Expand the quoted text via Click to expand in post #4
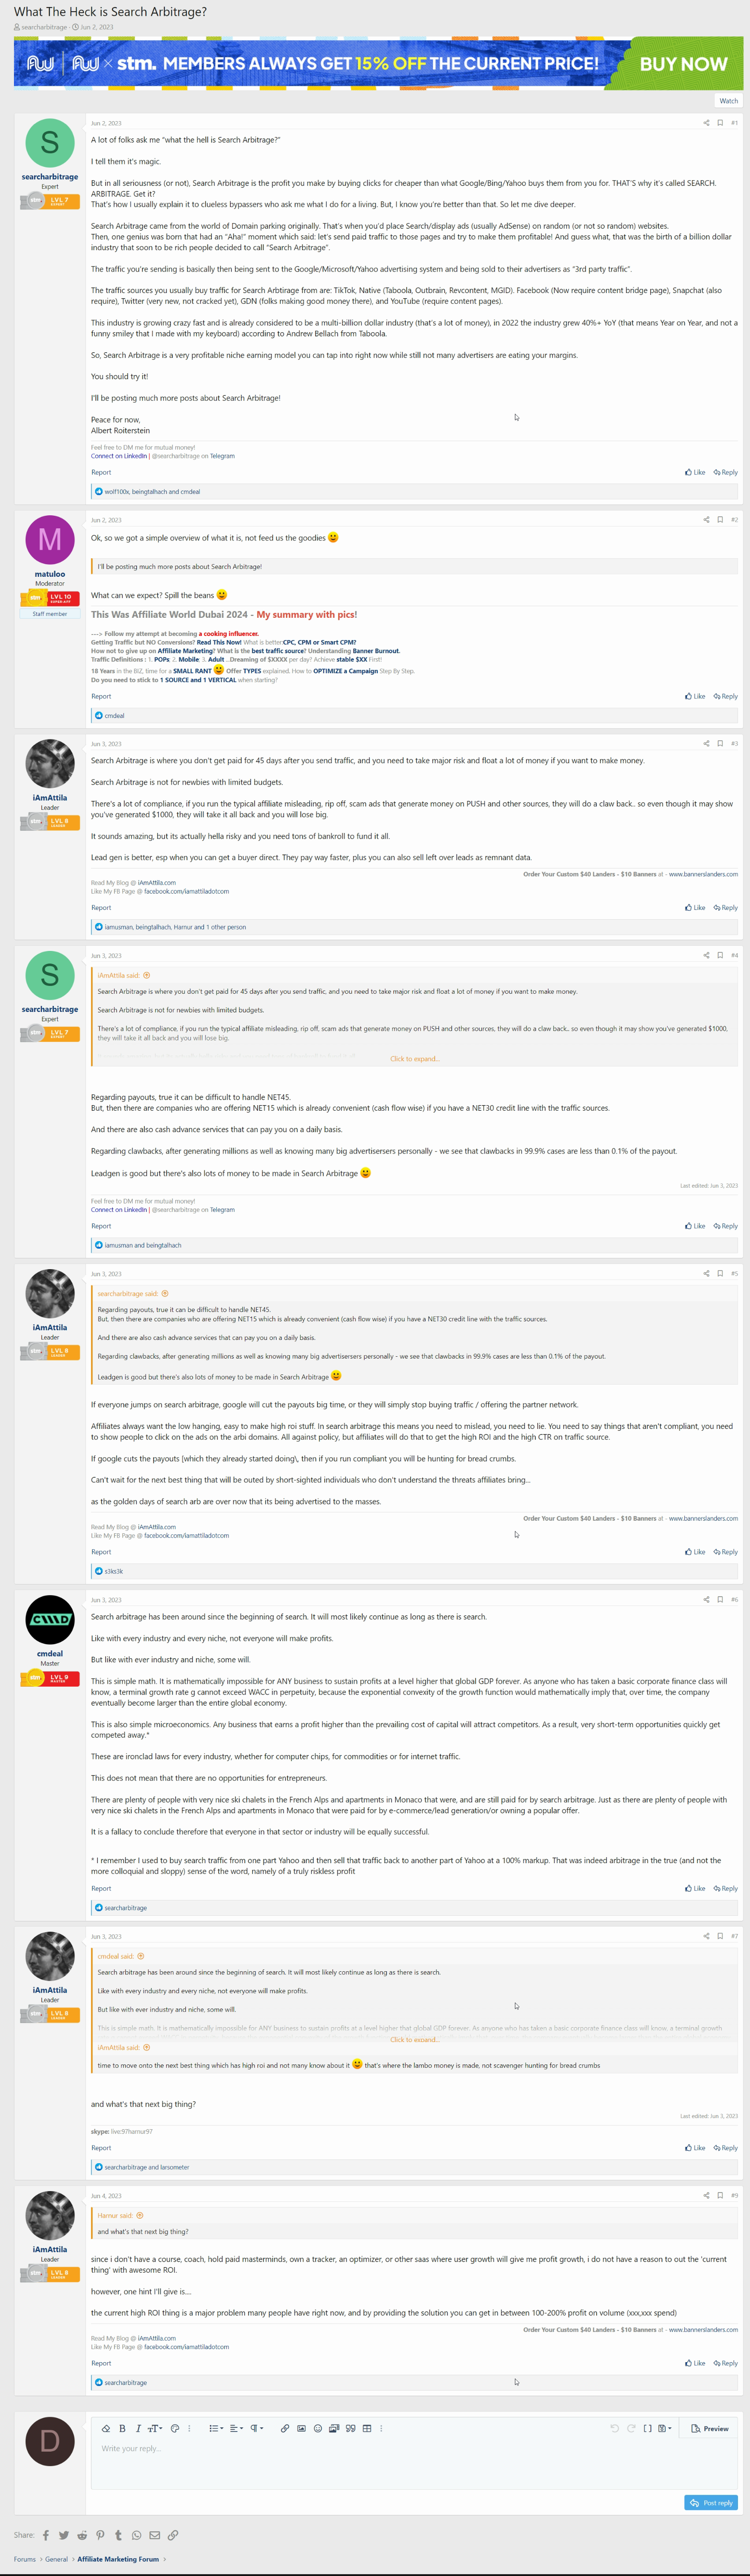The width and height of the screenshot is (750, 2576). pos(413,1058)
